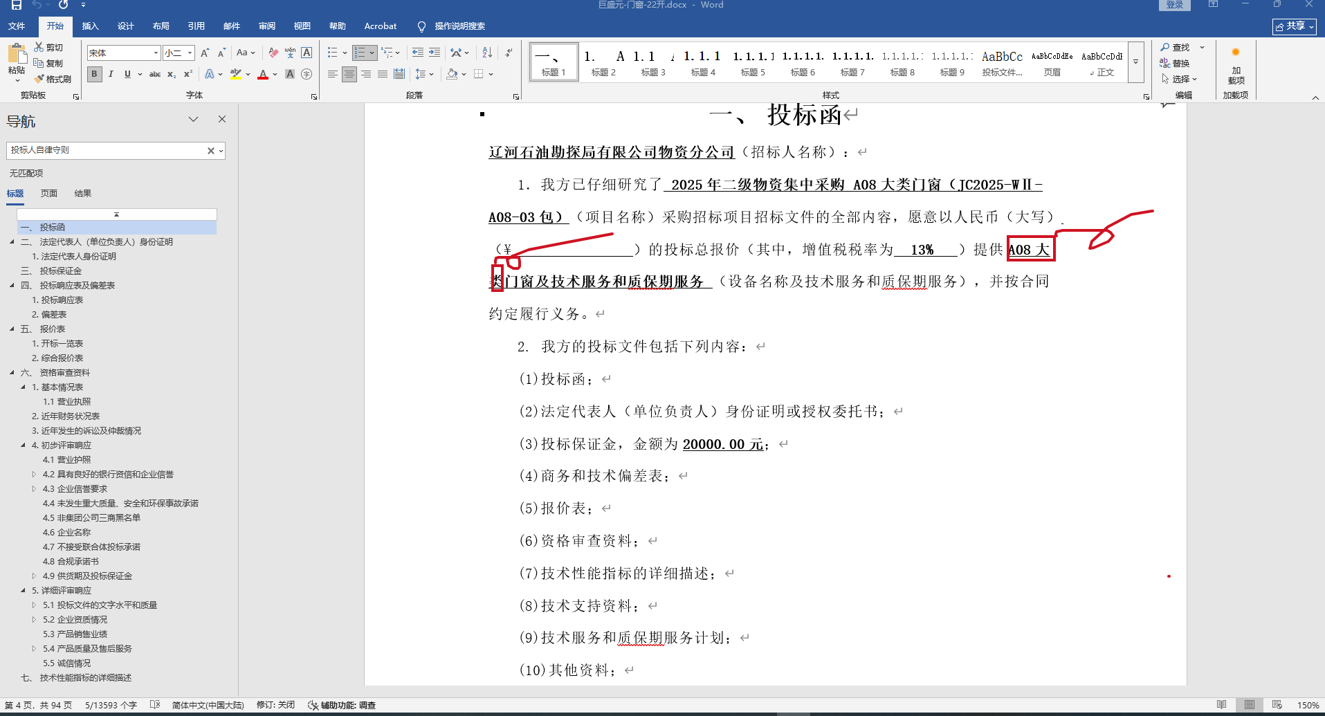Click Find (查找) in editing group
The height and width of the screenshot is (716, 1325).
(x=1175, y=47)
